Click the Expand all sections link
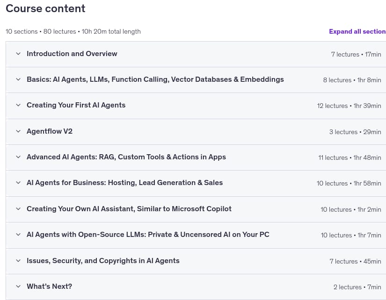The height and width of the screenshot is (300, 386). (357, 31)
